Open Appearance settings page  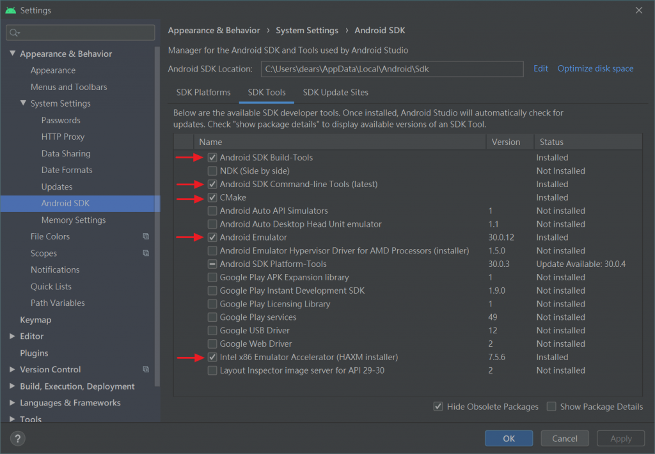[53, 70]
